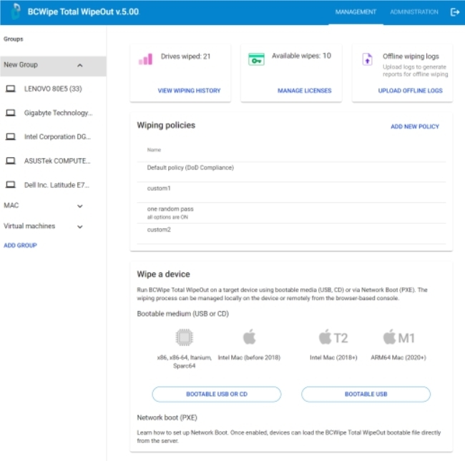
Task: Click the Apple M1 icon
Action: tap(398, 337)
